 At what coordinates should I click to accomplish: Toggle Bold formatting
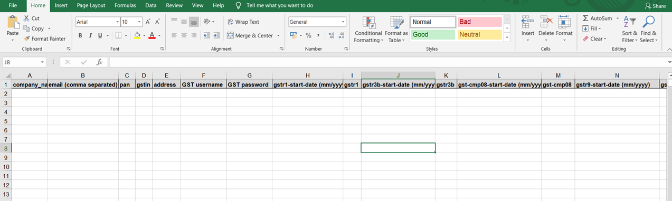click(x=80, y=35)
